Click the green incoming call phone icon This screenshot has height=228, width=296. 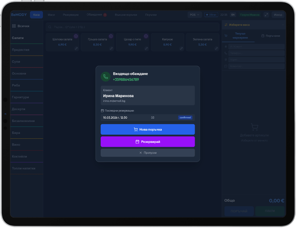[105, 77]
